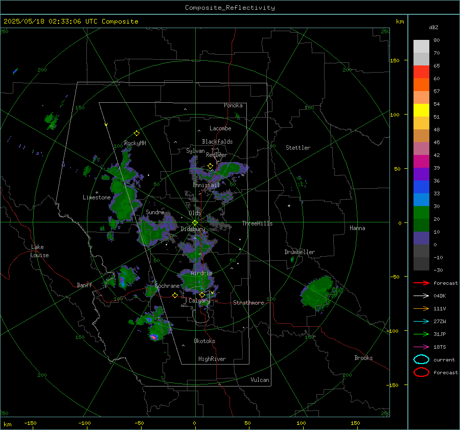Click the Stettler label

(298, 148)
